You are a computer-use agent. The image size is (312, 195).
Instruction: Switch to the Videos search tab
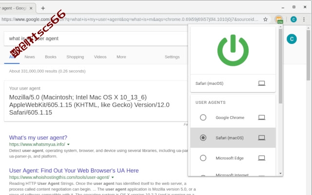(x=100, y=57)
